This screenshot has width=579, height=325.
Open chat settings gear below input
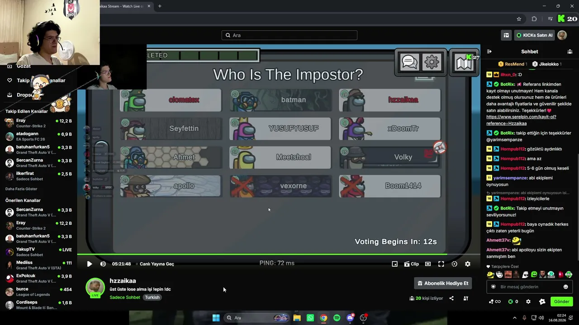(528, 302)
